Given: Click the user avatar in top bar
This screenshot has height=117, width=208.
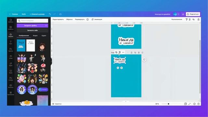Looking at the screenshot, I should click(175, 14).
